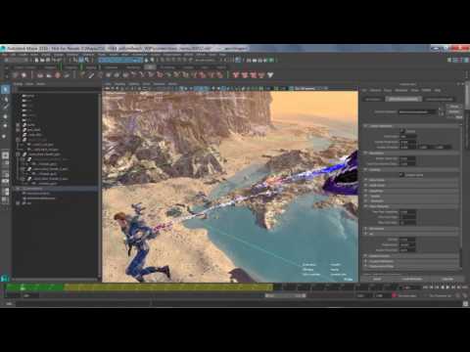Open the Display menu in the Outliner
This screenshot has width=470, height=352.
[x=19, y=84]
